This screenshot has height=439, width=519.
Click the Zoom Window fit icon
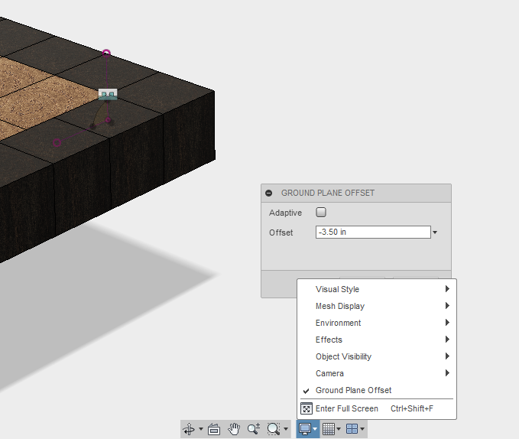pos(274,429)
